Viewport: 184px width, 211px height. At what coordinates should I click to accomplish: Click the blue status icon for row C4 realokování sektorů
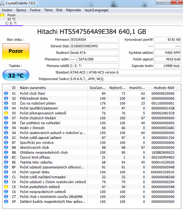6,182
